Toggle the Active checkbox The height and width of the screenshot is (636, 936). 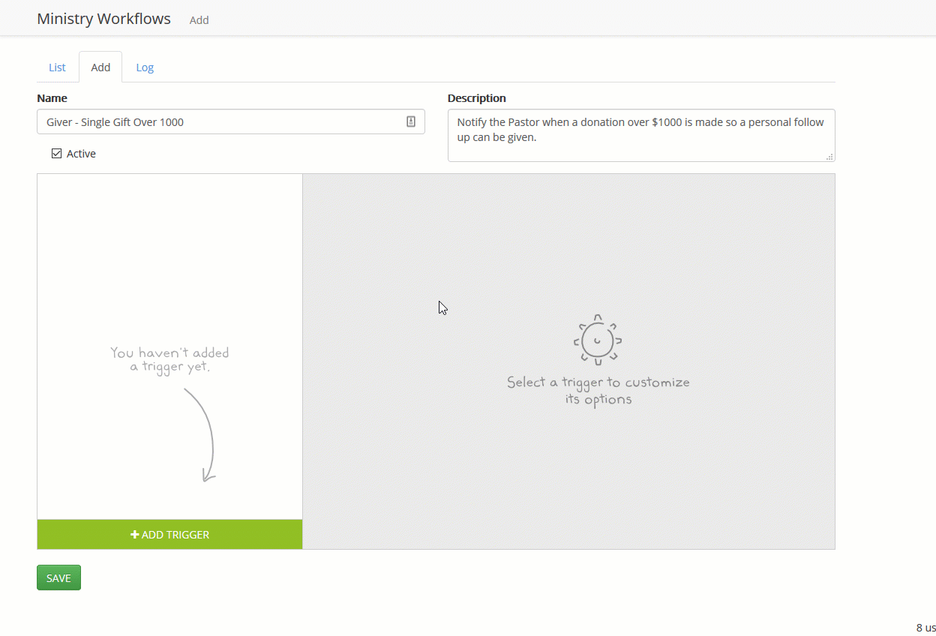pyautogui.click(x=56, y=154)
